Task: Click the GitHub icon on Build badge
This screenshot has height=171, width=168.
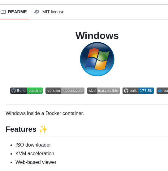Action: coord(14,91)
